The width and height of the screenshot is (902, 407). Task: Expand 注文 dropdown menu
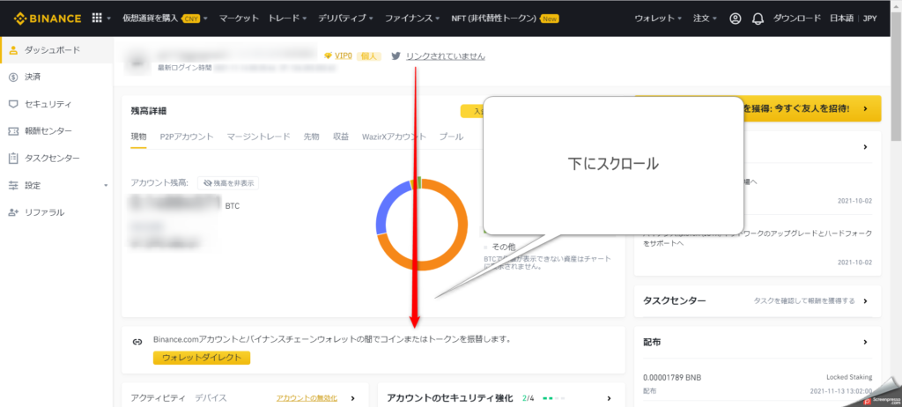tap(706, 18)
